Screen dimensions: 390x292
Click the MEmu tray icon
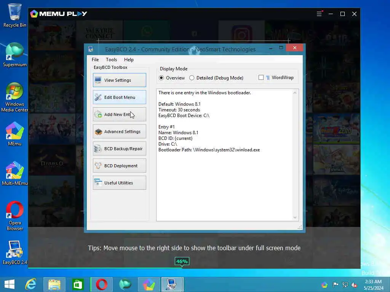324,284
